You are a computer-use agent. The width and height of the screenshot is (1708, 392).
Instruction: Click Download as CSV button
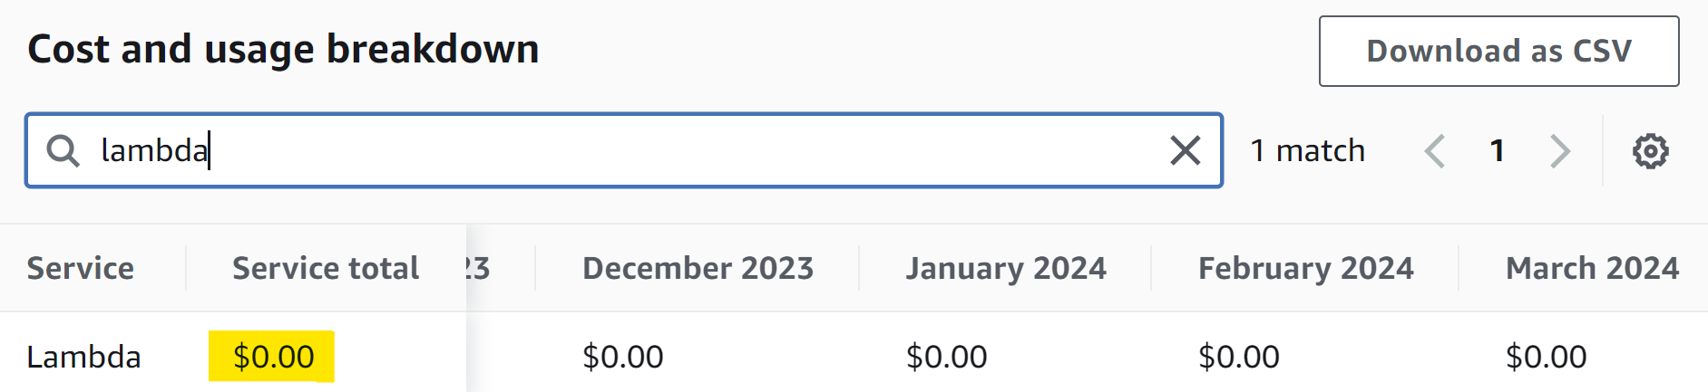1498,52
